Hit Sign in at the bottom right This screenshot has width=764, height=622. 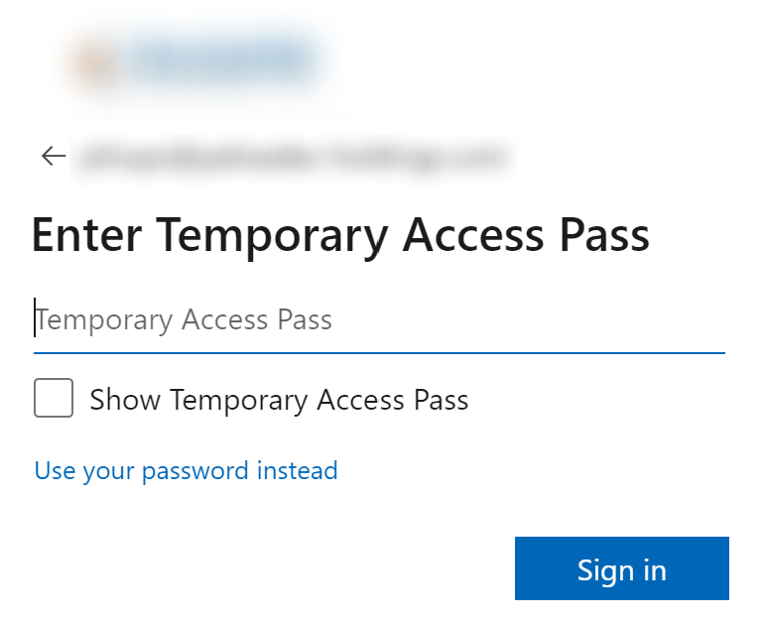(622, 568)
